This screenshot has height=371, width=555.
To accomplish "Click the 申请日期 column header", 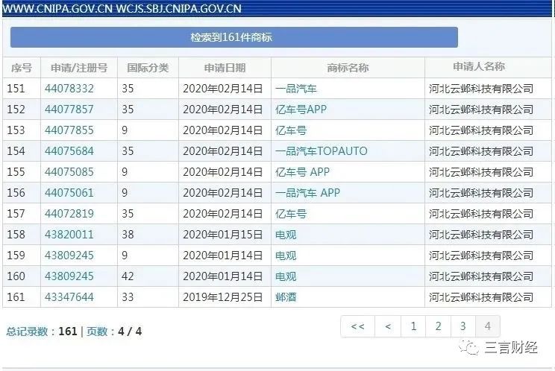I will pos(225,68).
